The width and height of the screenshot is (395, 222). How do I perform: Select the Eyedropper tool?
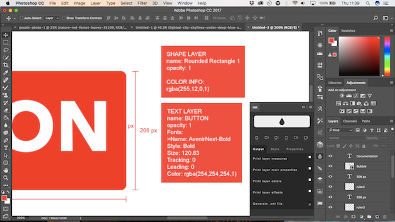coord(5,73)
